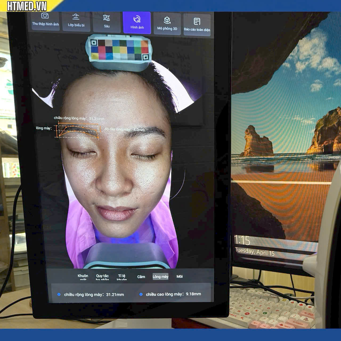
Task: Click the lông mày: label on the face image
Action: coord(44,128)
